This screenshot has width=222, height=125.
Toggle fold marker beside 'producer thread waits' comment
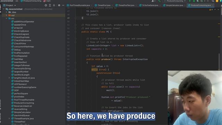point(76,80)
